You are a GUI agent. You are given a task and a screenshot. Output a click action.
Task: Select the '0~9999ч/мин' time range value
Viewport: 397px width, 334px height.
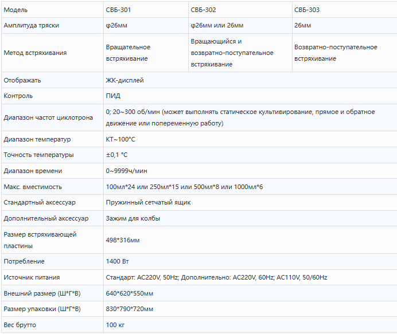[127, 171]
